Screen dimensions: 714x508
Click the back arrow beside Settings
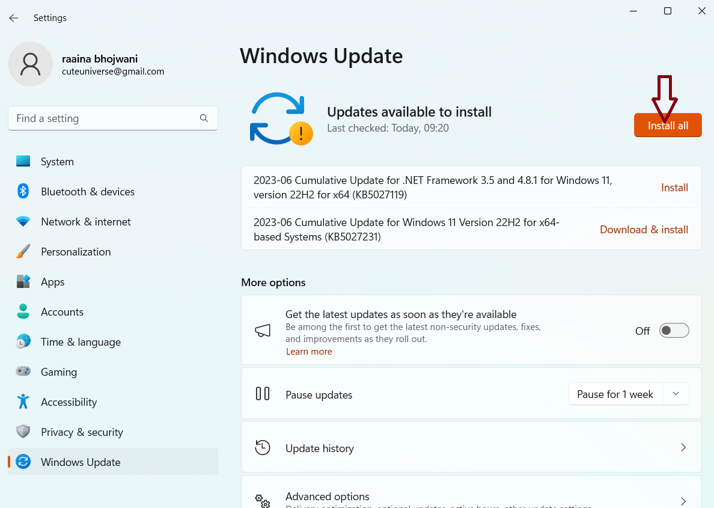14,18
